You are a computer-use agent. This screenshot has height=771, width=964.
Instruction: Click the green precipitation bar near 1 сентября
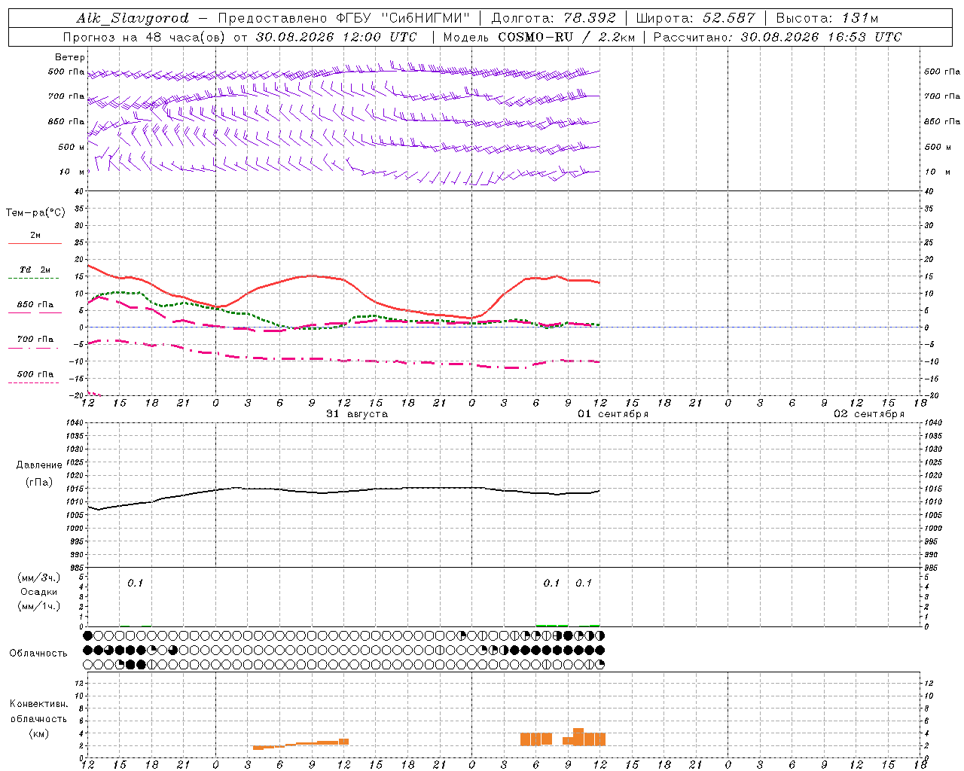coord(551,625)
